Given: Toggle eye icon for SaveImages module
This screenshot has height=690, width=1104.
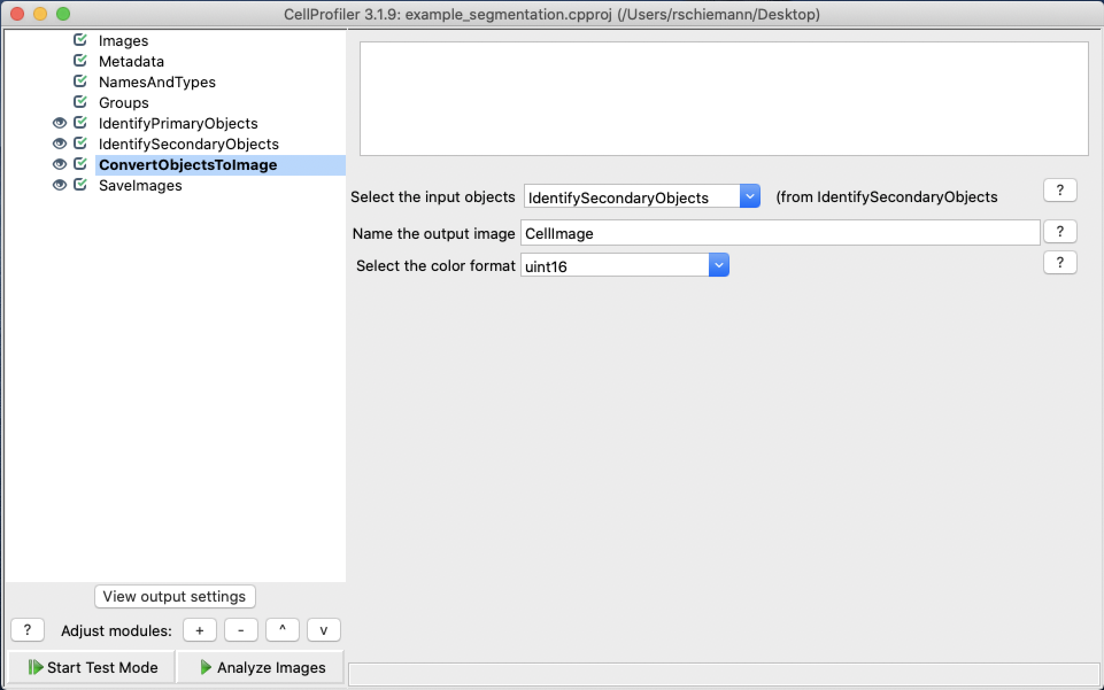Looking at the screenshot, I should (x=59, y=185).
